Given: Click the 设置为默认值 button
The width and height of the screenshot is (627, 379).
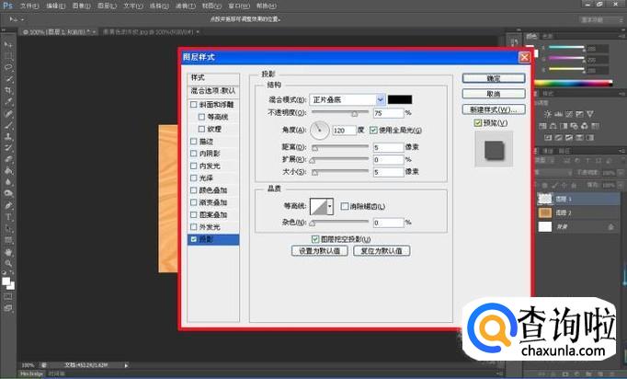Looking at the screenshot, I should pos(321,250).
